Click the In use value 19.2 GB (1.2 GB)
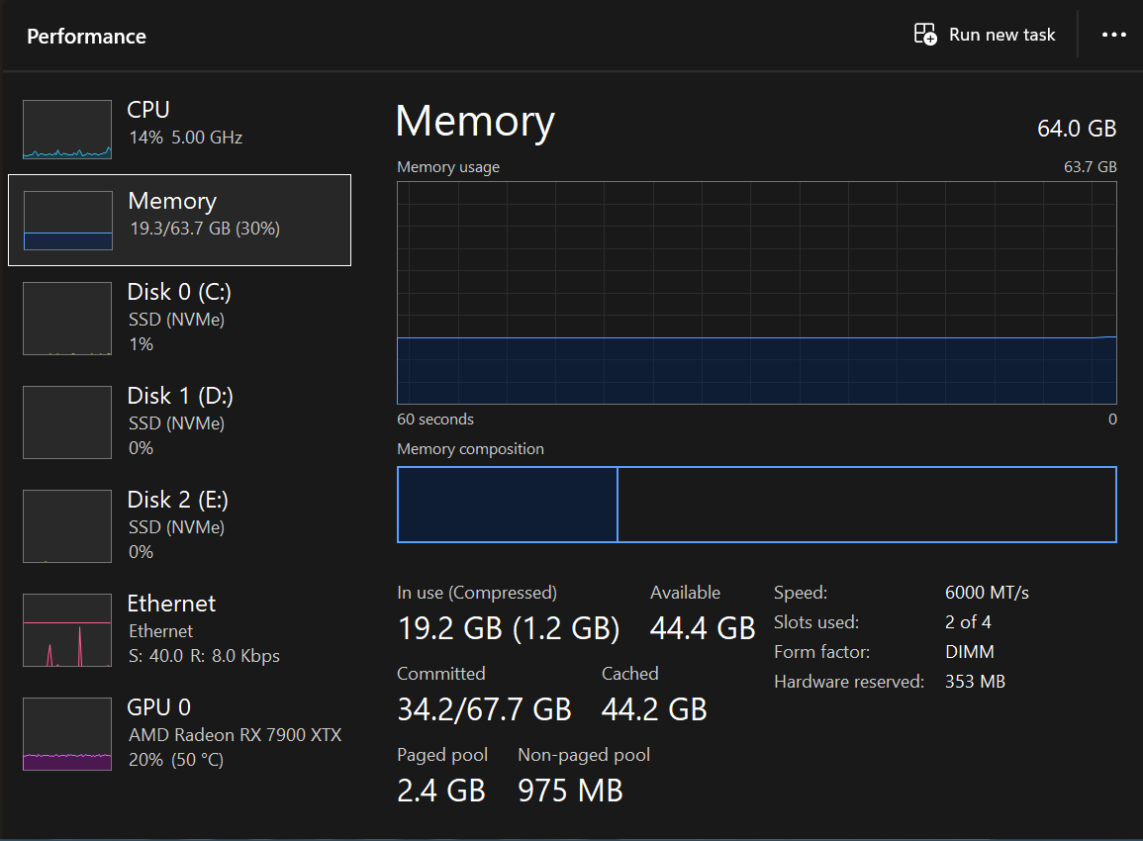The height and width of the screenshot is (841, 1143). pos(509,628)
